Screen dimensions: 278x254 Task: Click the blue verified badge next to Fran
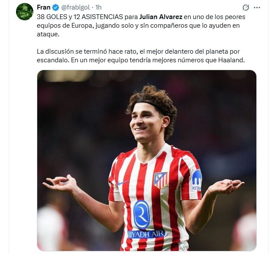pos(56,8)
